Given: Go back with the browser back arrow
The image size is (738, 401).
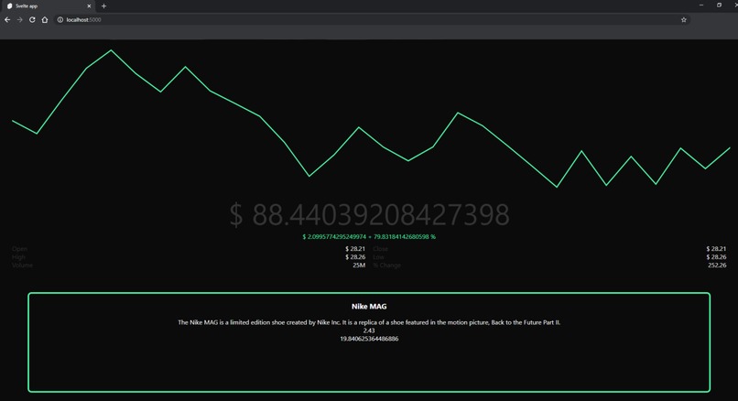Looking at the screenshot, I should tap(7, 20).
